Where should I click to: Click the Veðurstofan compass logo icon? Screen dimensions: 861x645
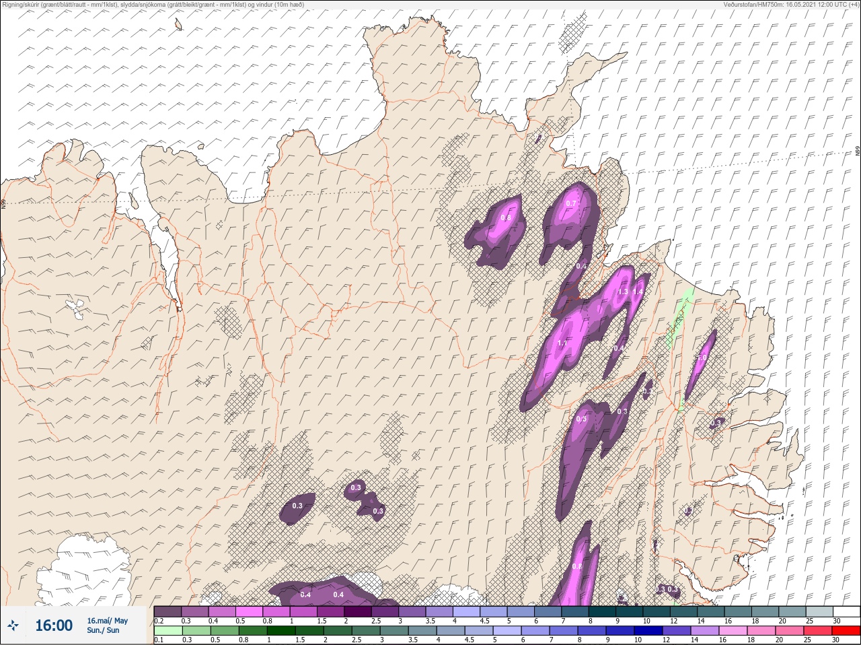[13, 625]
